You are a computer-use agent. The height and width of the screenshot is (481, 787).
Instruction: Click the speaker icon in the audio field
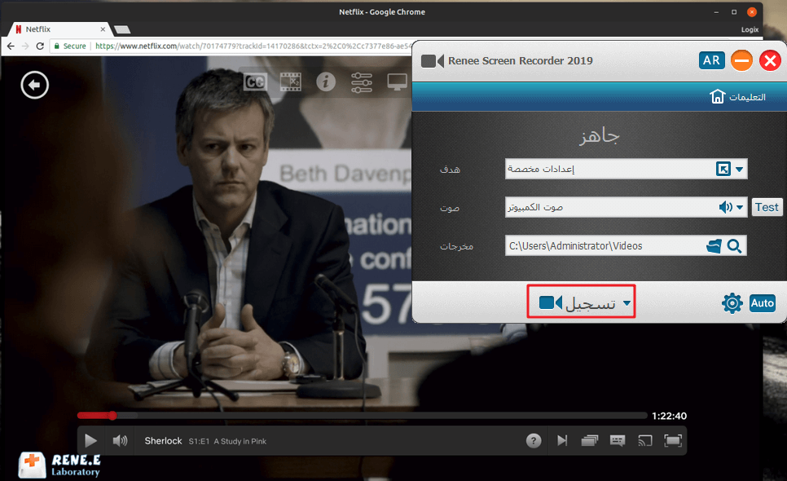point(725,207)
